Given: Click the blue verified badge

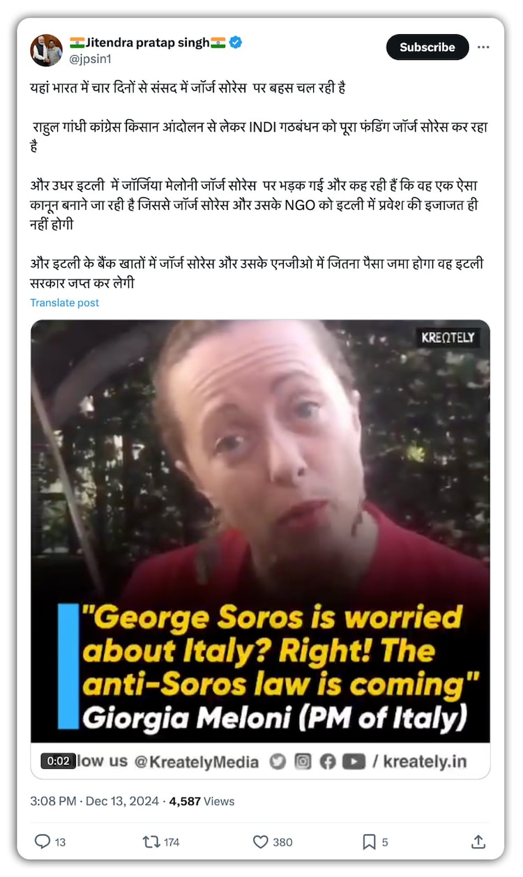Looking at the screenshot, I should coord(236,43).
